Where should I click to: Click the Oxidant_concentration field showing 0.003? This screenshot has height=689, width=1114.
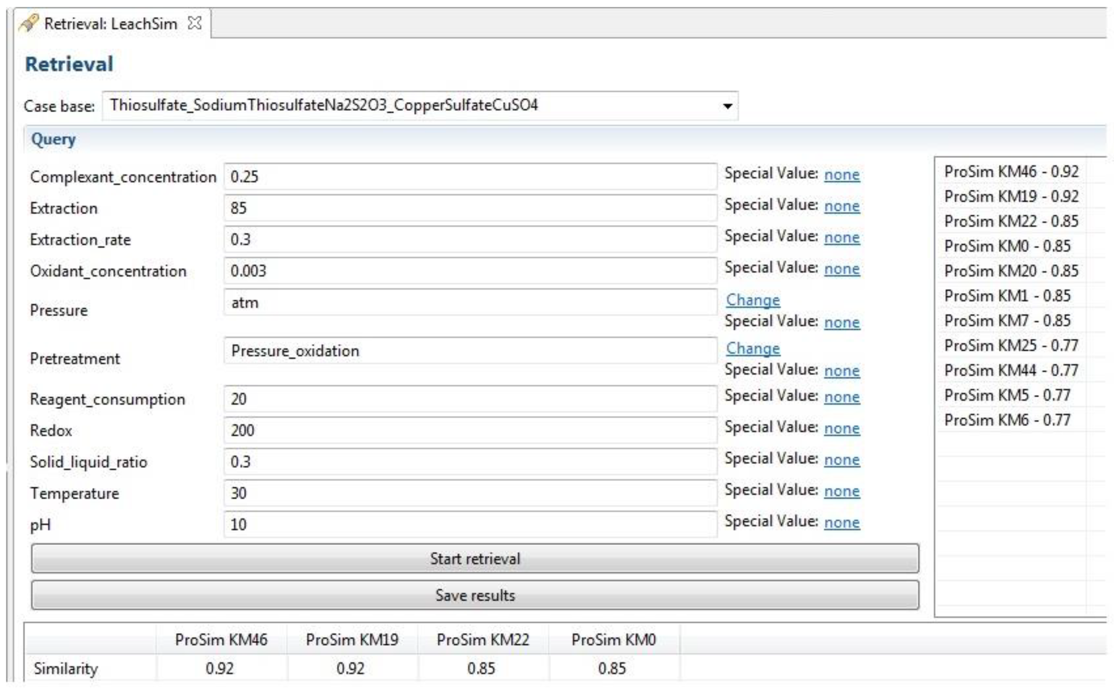tap(470, 271)
